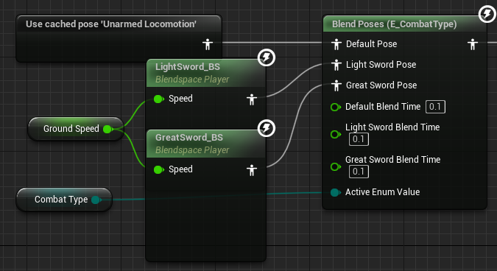Click Great Sword Blend Time input pin
The height and width of the screenshot is (271, 497).
pyautogui.click(x=335, y=166)
